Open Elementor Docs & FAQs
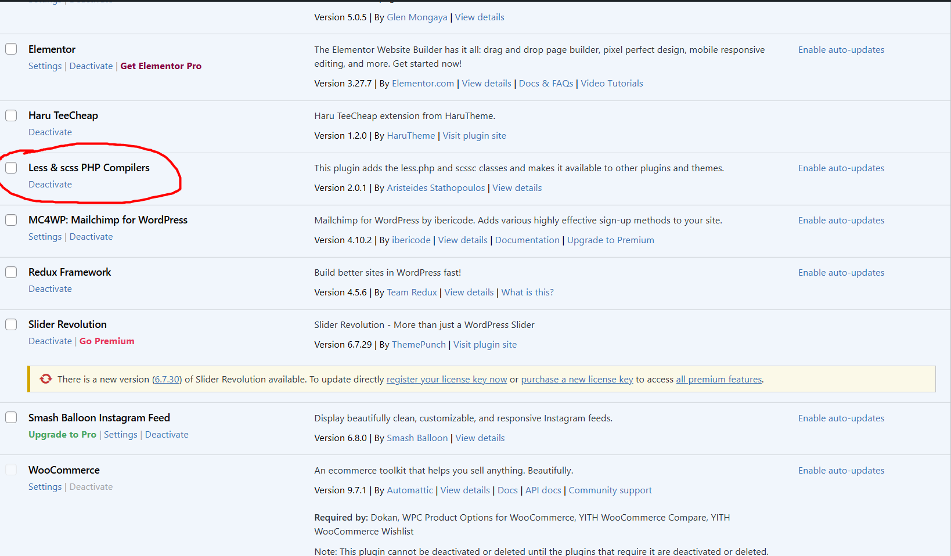The height and width of the screenshot is (556, 951). (546, 83)
